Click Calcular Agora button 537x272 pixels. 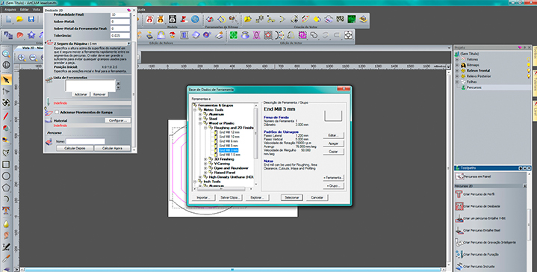(x=112, y=149)
